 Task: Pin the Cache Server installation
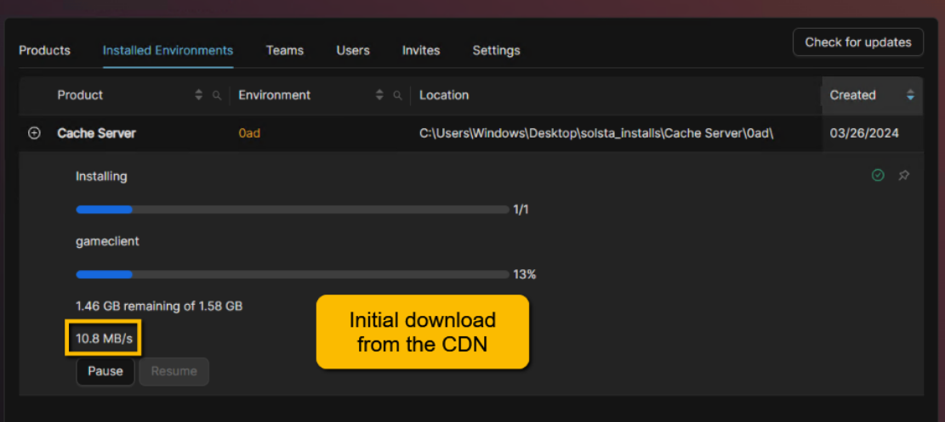904,175
